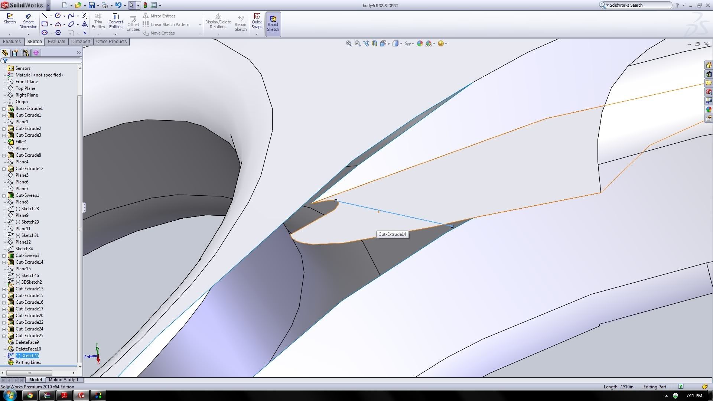Select Sketch65 in the feature tree
The height and width of the screenshot is (401, 713).
(27, 356)
